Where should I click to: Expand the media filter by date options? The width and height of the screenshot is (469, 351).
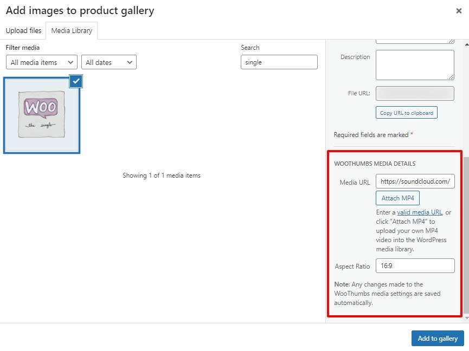coord(108,62)
